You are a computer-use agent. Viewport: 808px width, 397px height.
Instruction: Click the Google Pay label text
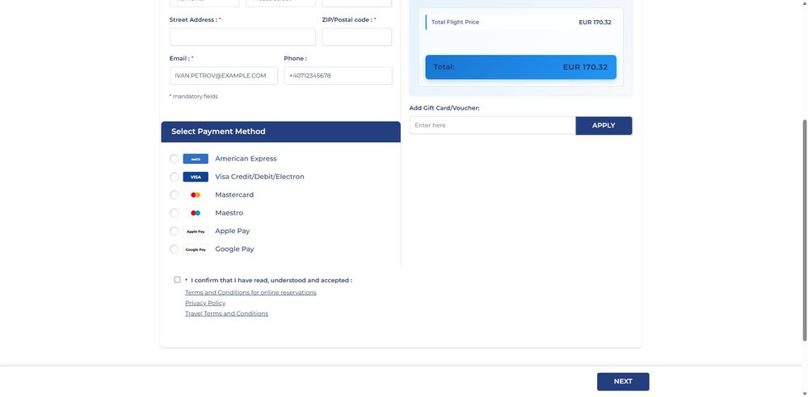(234, 249)
